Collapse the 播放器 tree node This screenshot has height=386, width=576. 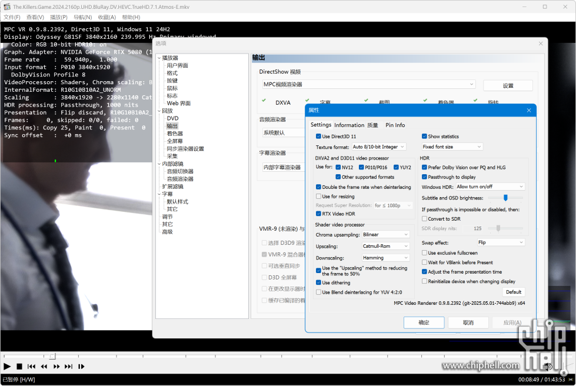159,58
